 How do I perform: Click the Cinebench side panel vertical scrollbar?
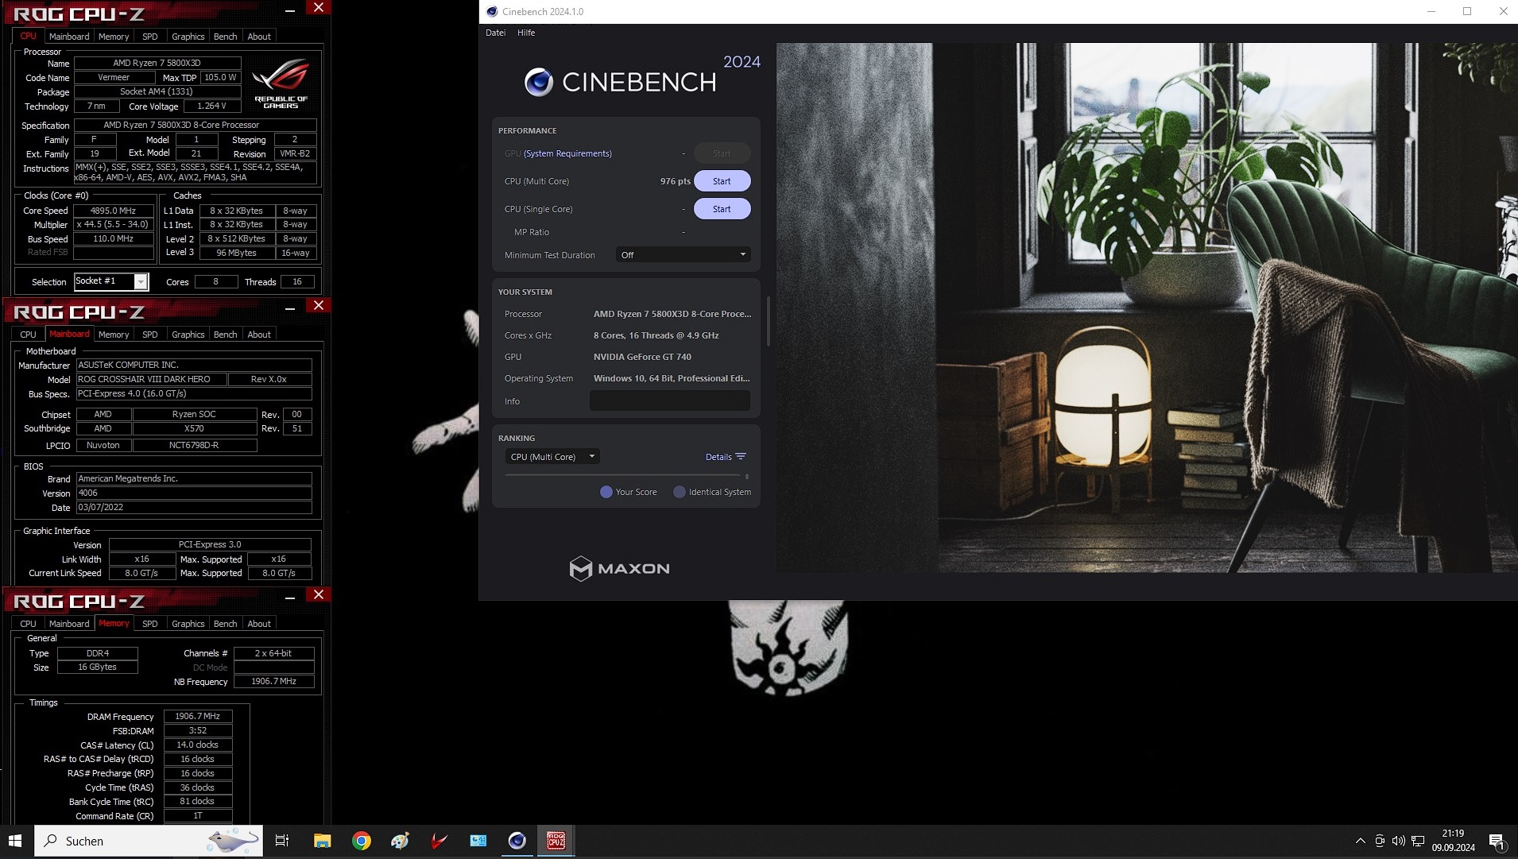click(768, 322)
